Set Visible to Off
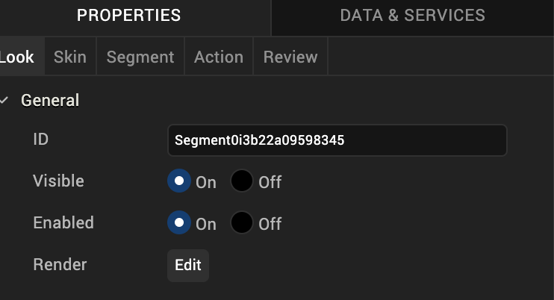This screenshot has width=554, height=300. click(x=242, y=181)
